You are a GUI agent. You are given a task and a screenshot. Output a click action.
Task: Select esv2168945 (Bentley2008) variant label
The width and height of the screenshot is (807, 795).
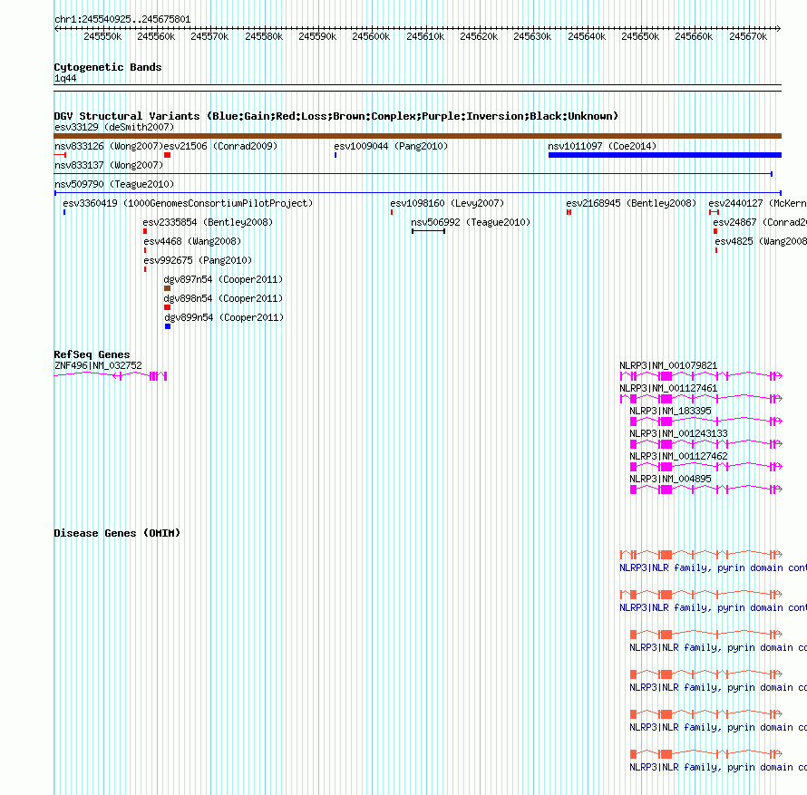pos(631,203)
